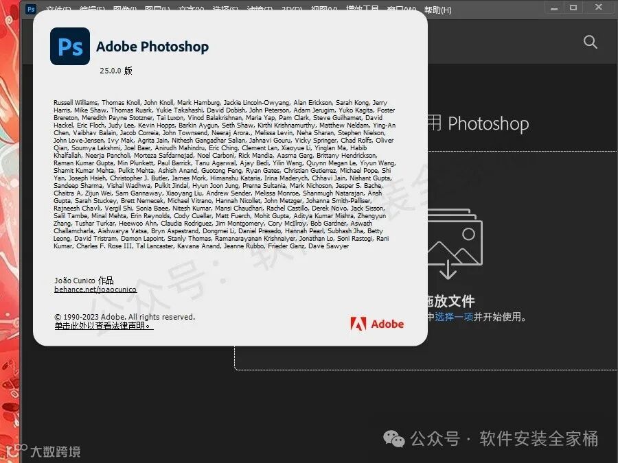Open the behance.net/joaocunico link
This screenshot has height=463, width=618.
coord(95,289)
